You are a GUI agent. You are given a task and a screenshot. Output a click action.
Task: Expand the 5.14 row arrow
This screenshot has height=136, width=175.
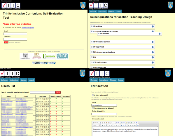tap(153, 57)
